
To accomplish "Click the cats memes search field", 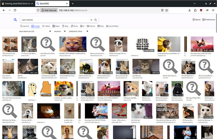I will pos(53,20).
